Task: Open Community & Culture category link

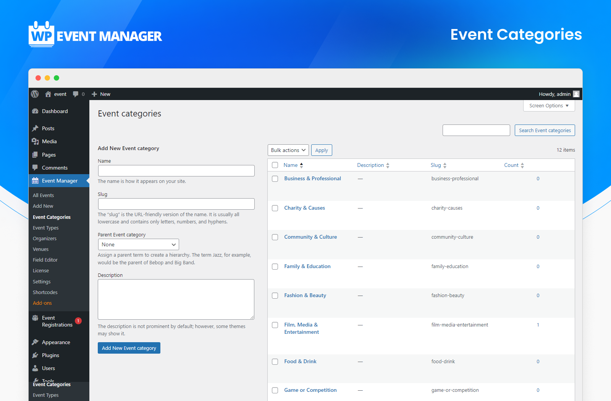Action: pos(310,237)
